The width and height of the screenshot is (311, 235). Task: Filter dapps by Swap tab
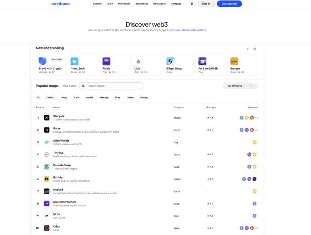64,97
